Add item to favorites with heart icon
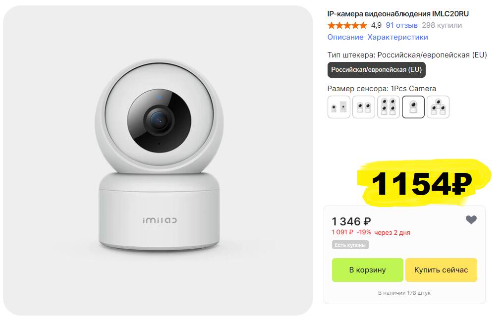The image size is (504, 322). coord(471,220)
